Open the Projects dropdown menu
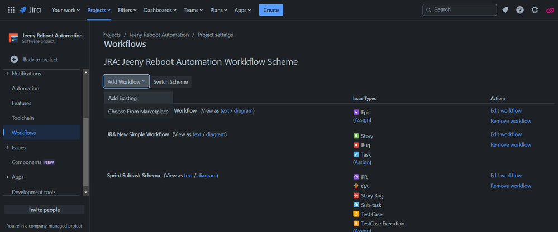Screen dimensions: 558x232 tap(99, 10)
